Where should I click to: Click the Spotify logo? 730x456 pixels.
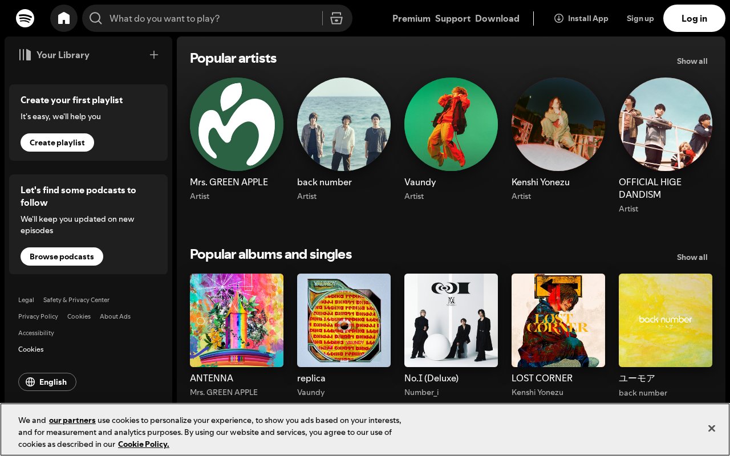(25, 18)
